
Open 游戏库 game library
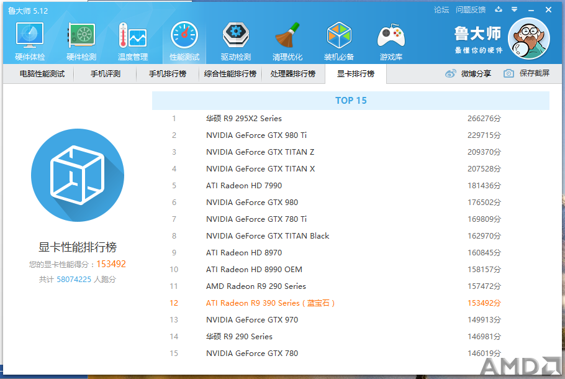click(x=391, y=42)
